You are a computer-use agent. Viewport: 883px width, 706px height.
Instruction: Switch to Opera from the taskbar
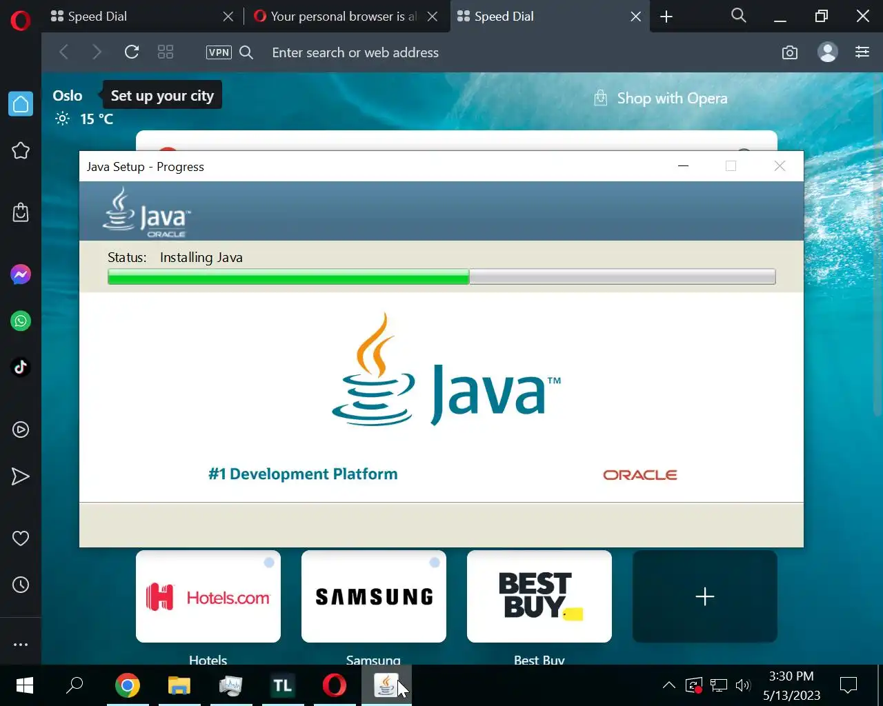[335, 685]
